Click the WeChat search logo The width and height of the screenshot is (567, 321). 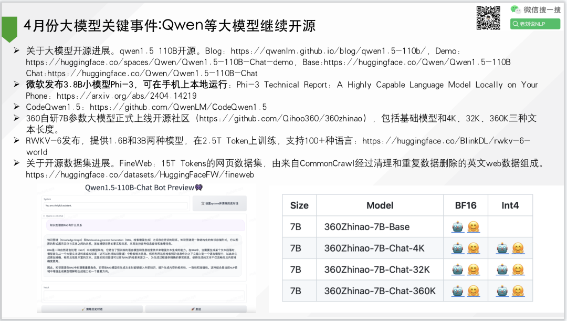click(516, 10)
